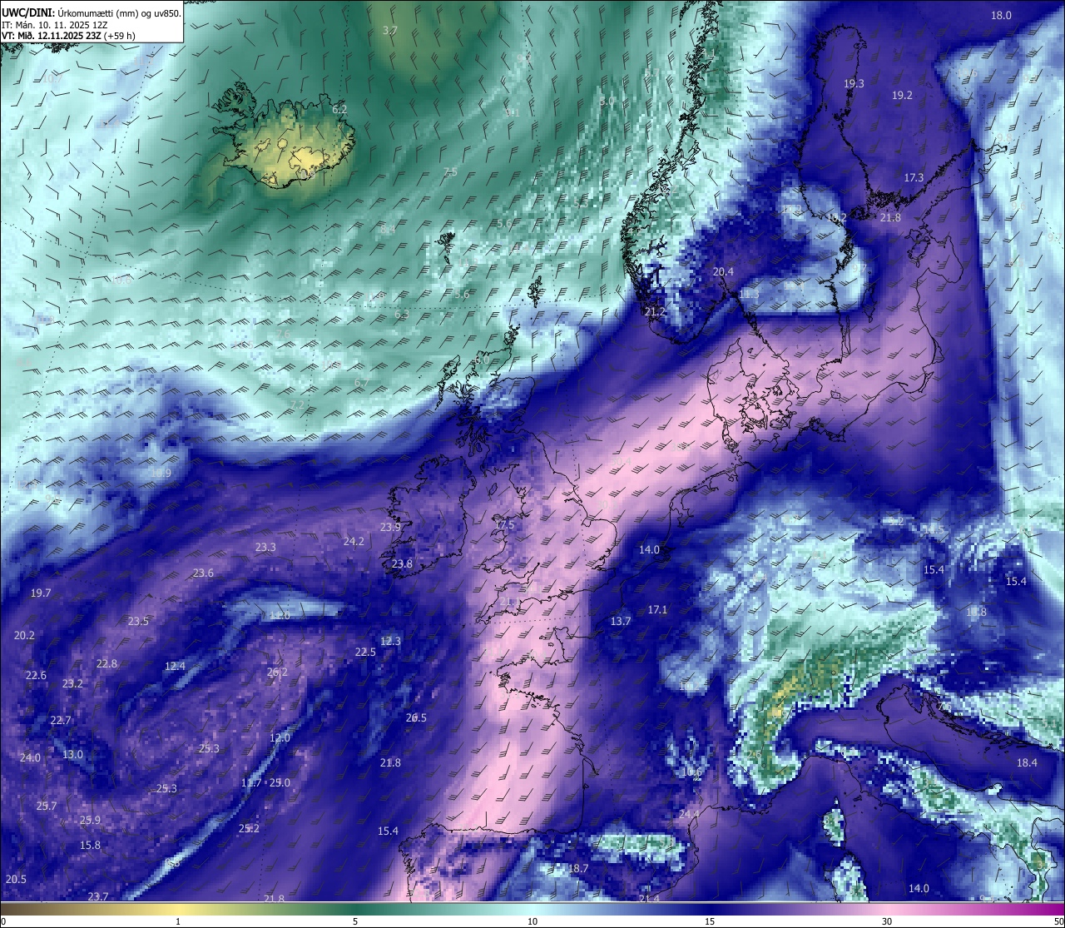Click the 24.4 value label
The width and height of the screenshot is (1065, 928).
689,813
